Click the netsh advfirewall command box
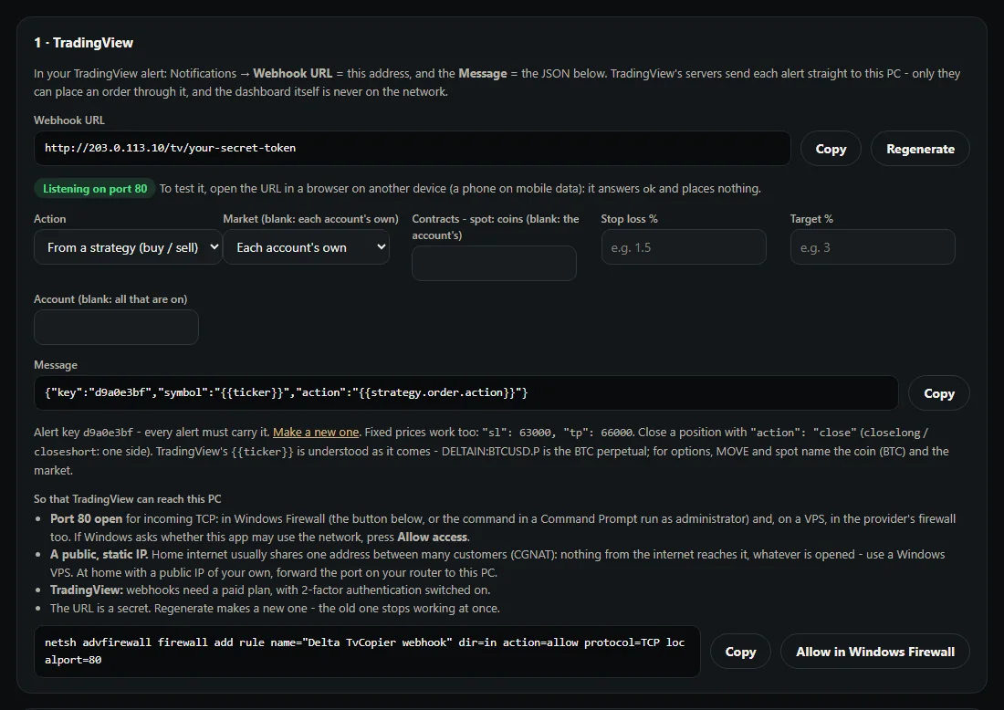The image size is (1004, 710). point(367,652)
